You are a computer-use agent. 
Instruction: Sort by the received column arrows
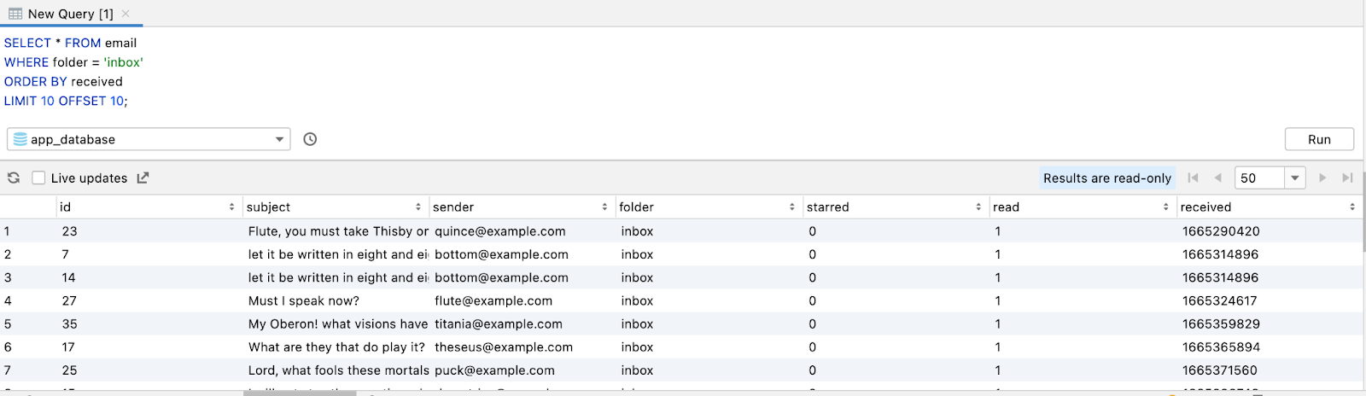coord(1352,207)
